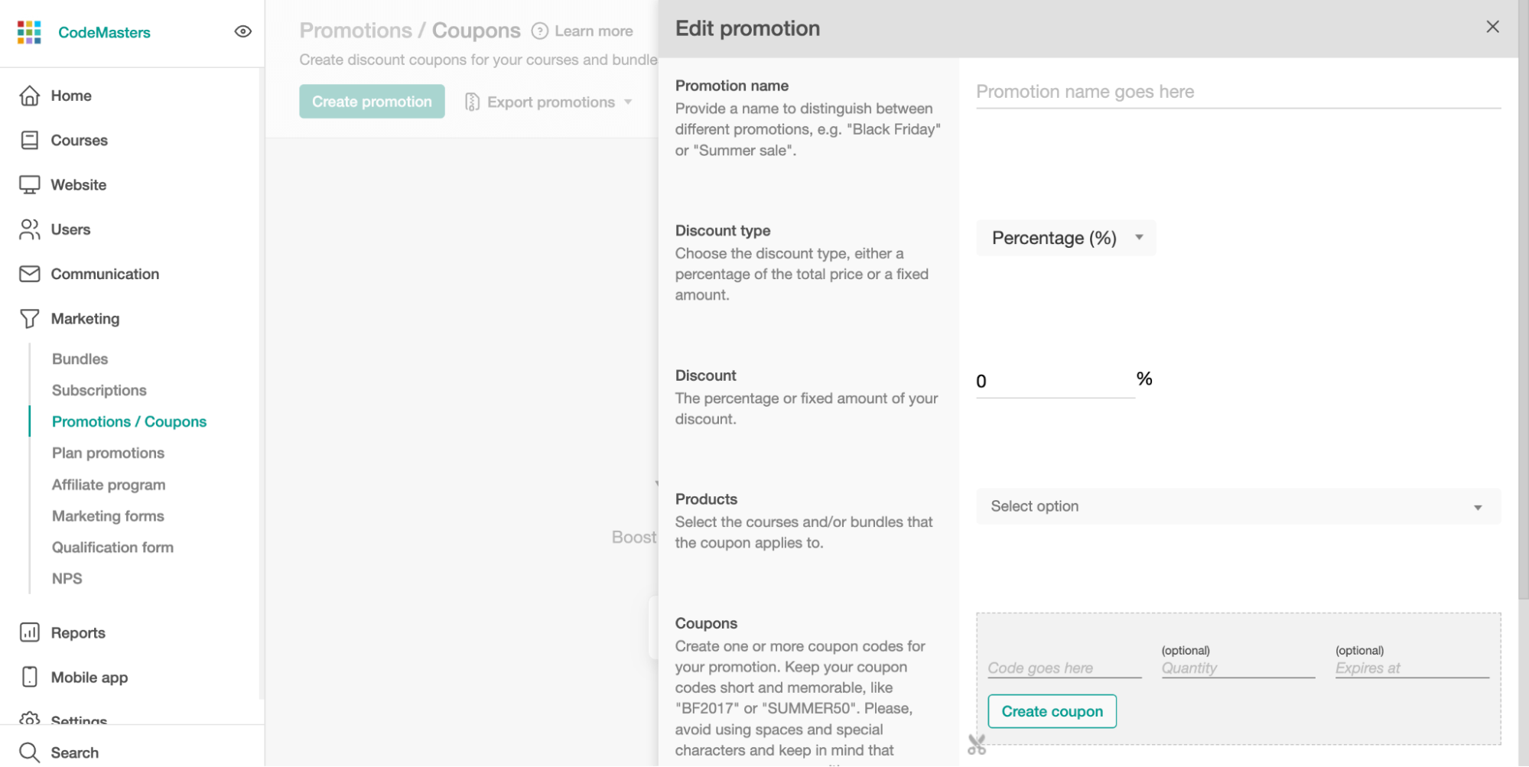Image resolution: width=1529 pixels, height=767 pixels.
Task: Close the Edit promotion panel
Action: (x=1492, y=27)
